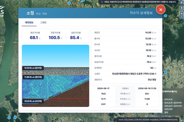The height and width of the screenshot is (122, 184).
Task: Click the 저수위 12.11 previous-day cell
Action: [103, 99]
